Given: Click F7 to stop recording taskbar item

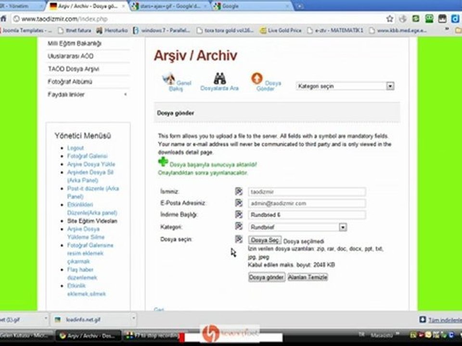Looking at the screenshot, I should click(x=152, y=335).
